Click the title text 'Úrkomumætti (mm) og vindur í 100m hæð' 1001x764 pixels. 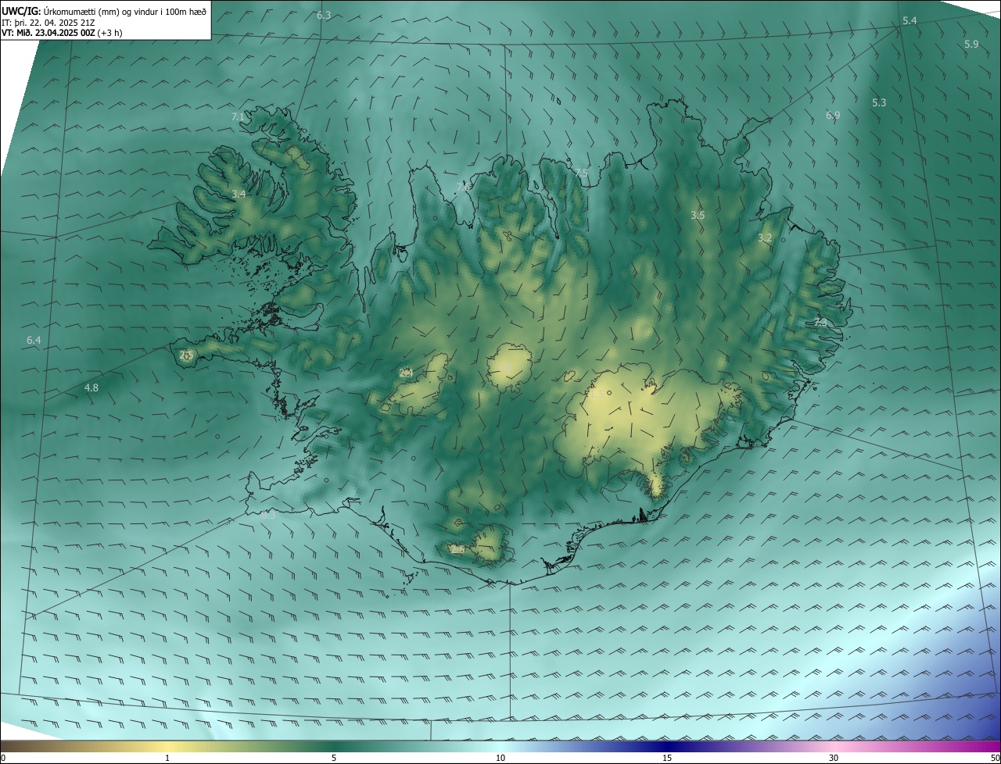click(125, 11)
